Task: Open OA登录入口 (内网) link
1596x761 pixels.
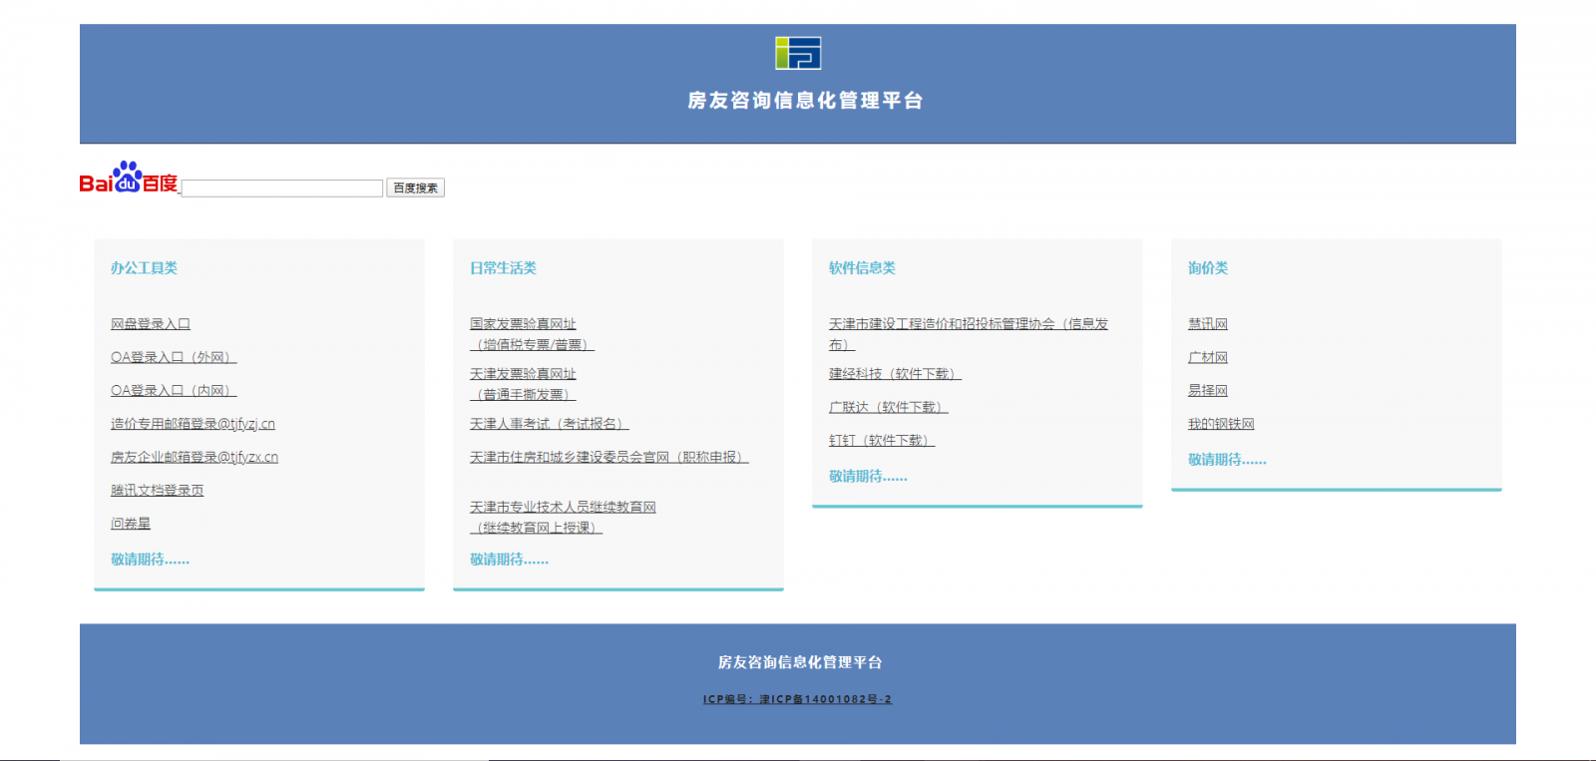Action: coord(173,391)
